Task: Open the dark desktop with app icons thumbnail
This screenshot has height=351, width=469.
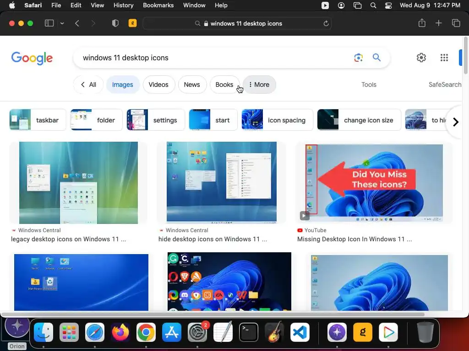Action: click(x=229, y=282)
